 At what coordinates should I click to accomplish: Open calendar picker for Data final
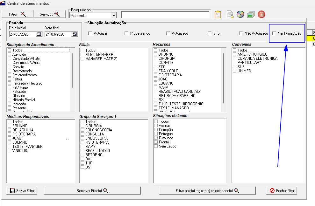point(75,34)
